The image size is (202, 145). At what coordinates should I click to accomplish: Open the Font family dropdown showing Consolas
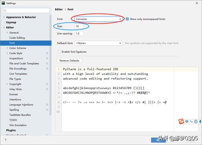[98, 19]
